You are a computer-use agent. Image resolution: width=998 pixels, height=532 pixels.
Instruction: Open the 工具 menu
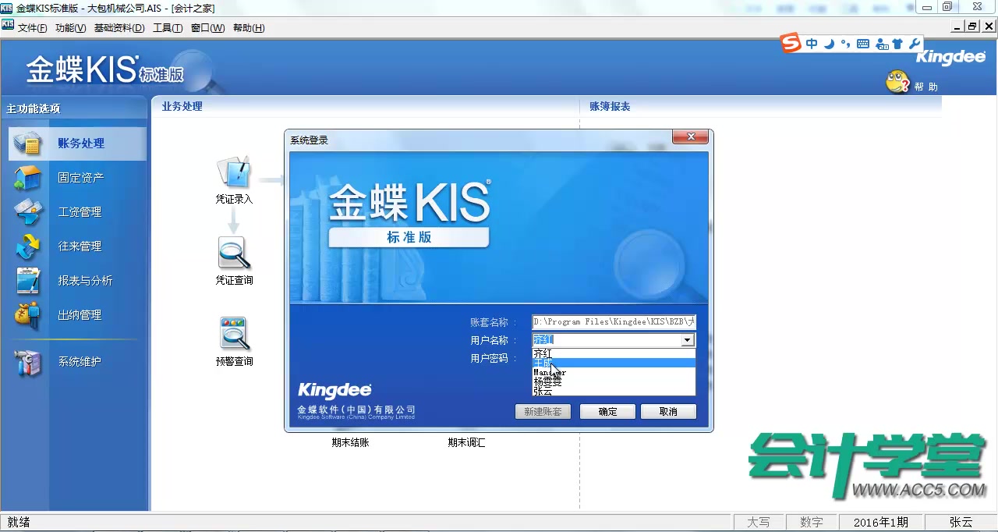[x=170, y=28]
